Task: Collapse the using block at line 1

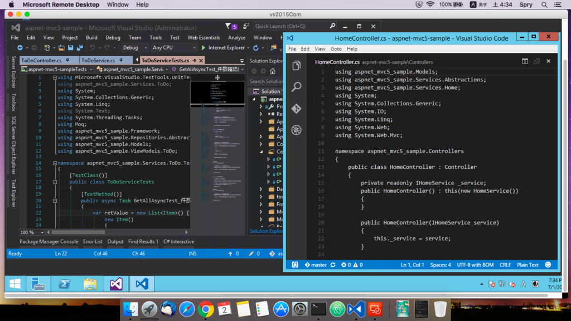Action: (55, 77)
